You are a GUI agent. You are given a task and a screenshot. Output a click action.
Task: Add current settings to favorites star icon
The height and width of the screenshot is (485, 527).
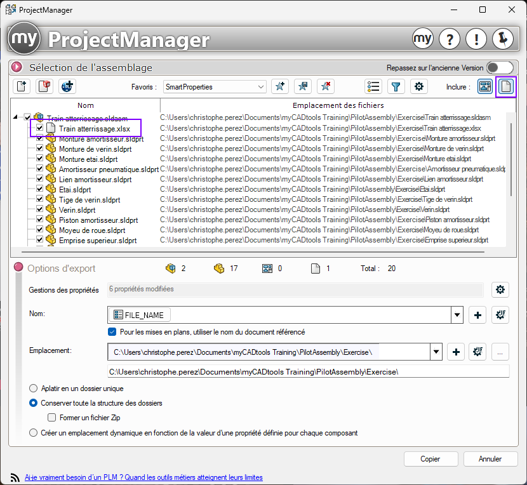point(280,87)
